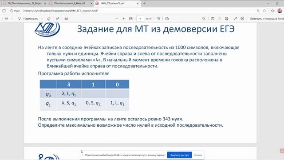The image size is (284, 160).
Task: Zoom out with minus icon
Action: tap(117, 19)
